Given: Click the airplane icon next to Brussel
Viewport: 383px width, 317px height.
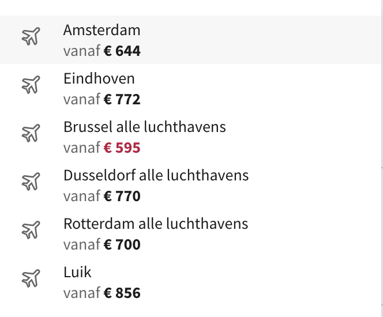Looking at the screenshot, I should pos(31,133).
